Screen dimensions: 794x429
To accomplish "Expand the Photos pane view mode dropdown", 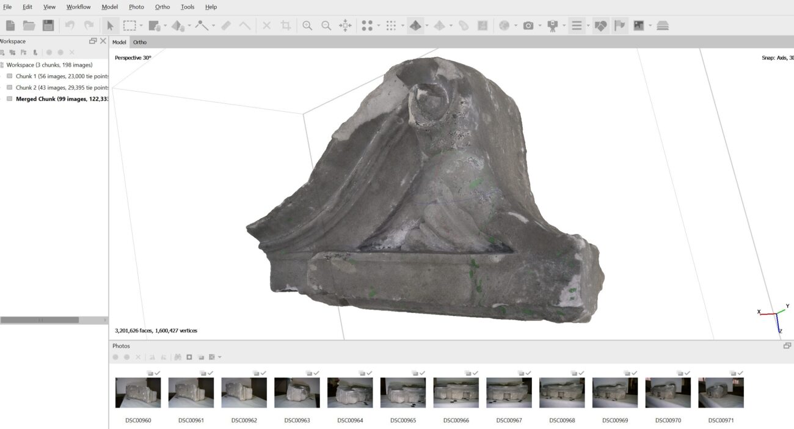I will pyautogui.click(x=219, y=357).
